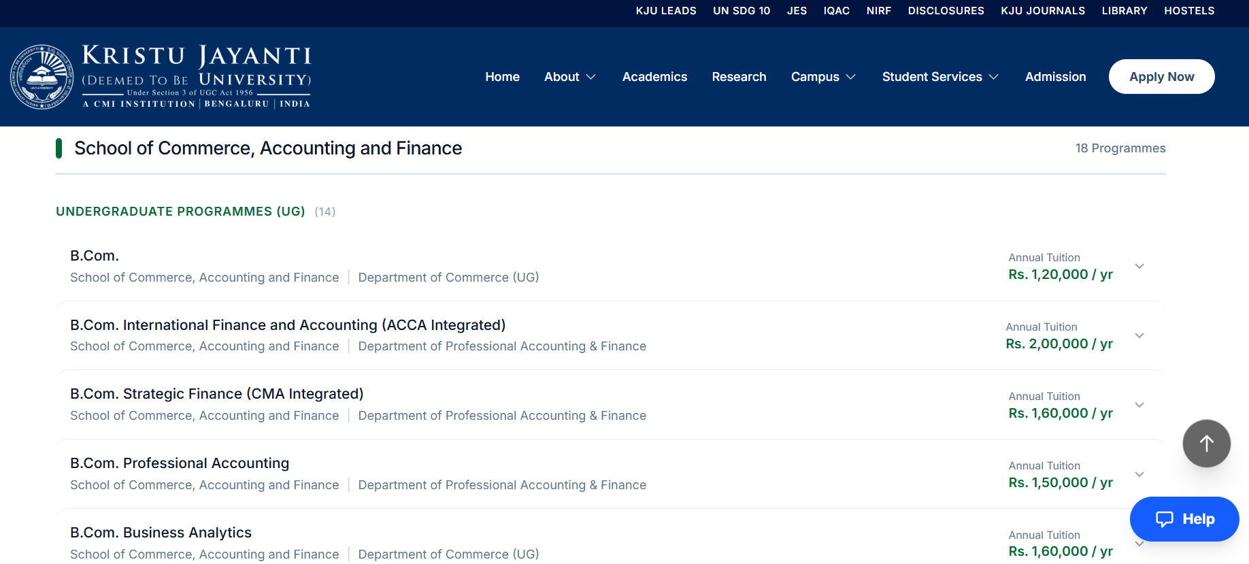Open the JES link
The image size is (1249, 564).
(x=797, y=11)
